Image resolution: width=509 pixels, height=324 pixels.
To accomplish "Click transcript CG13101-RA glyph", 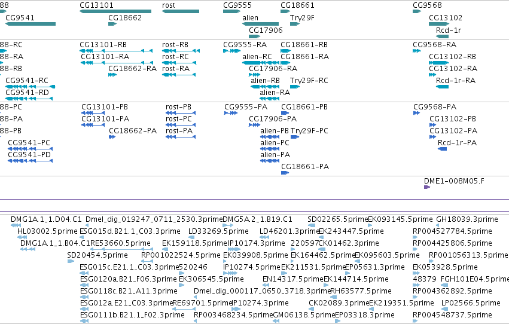I will pyautogui.click(x=117, y=63).
